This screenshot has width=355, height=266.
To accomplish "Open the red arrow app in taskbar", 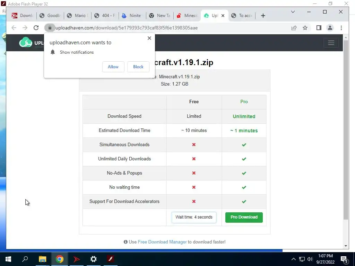I will (x=77, y=259).
